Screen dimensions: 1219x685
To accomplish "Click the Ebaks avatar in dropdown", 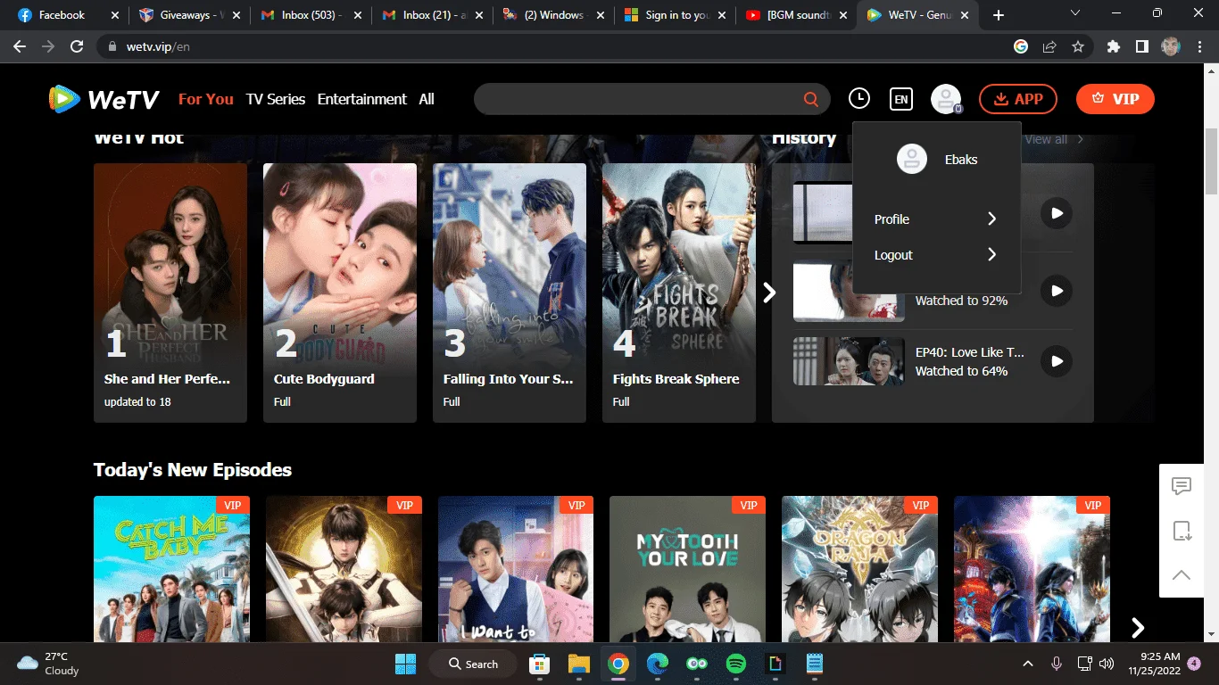I will [912, 160].
